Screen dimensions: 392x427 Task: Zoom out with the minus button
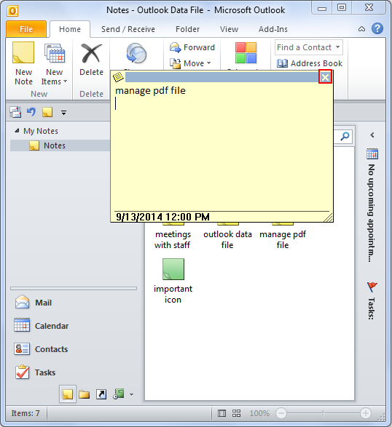[x=281, y=413]
